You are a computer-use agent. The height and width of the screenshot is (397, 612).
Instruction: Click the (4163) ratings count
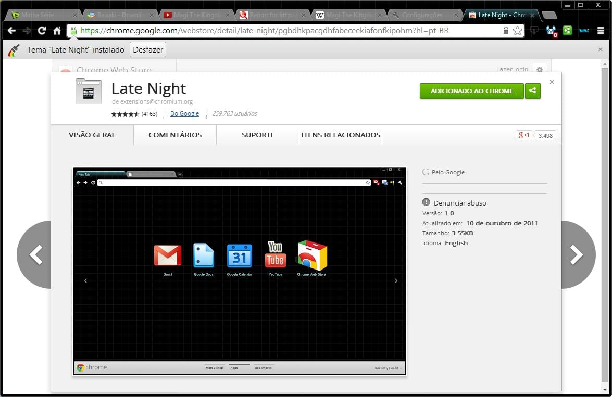(x=149, y=114)
